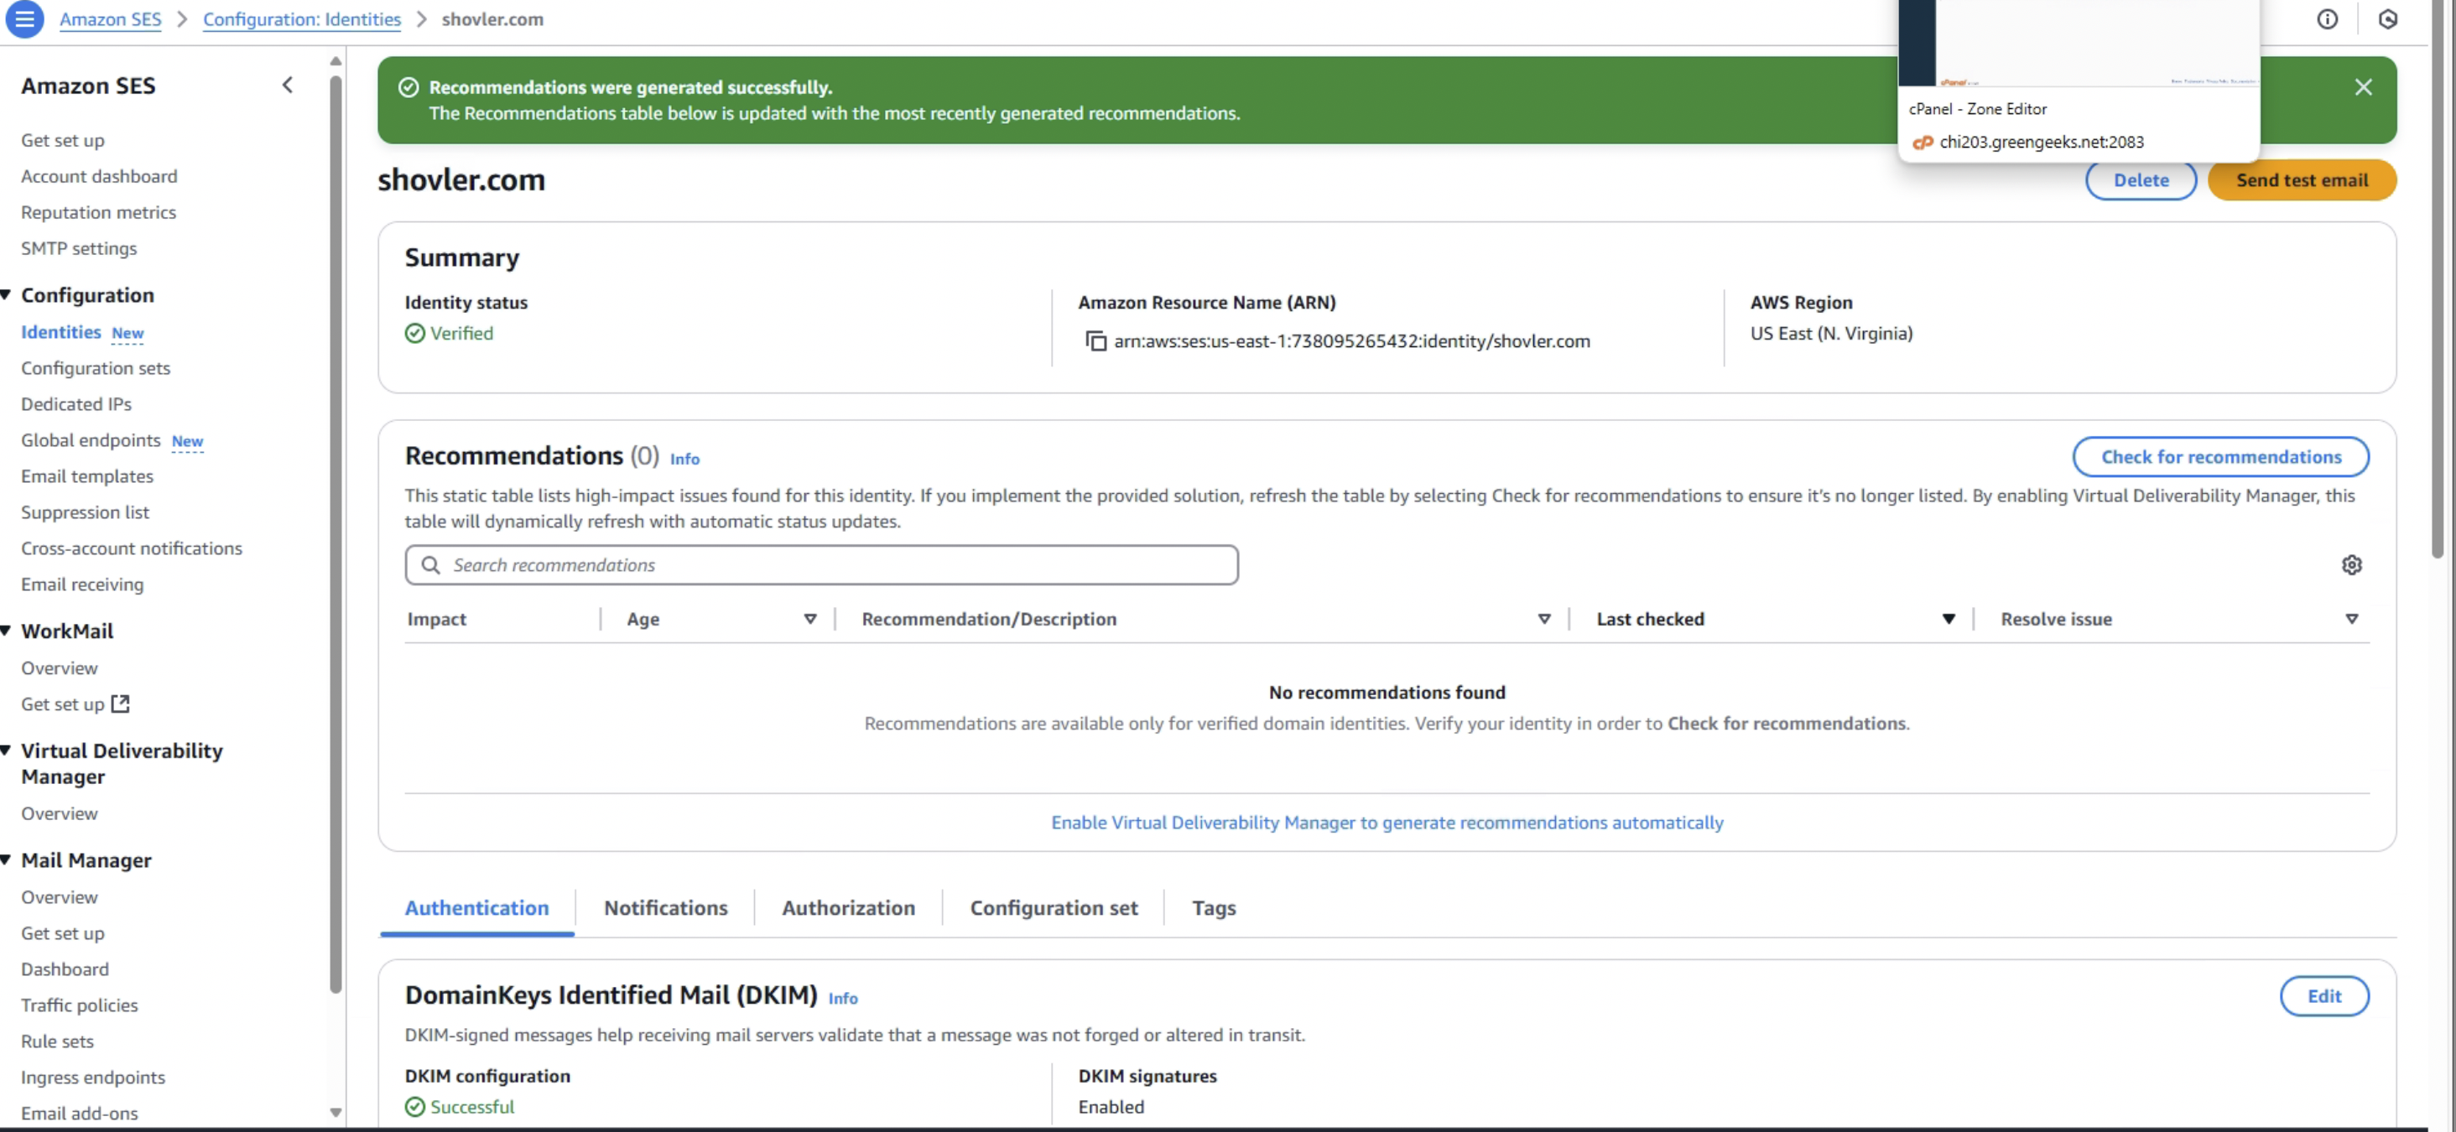Click the hexagon settings icon in the header
The image size is (2456, 1132).
pyautogui.click(x=2387, y=19)
